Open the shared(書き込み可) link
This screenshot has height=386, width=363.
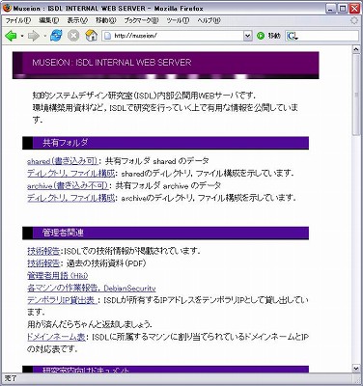click(63, 161)
